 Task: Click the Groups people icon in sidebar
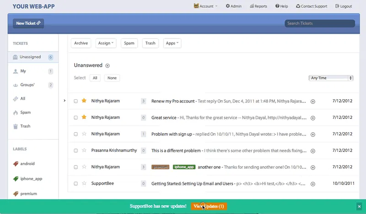coord(16,85)
